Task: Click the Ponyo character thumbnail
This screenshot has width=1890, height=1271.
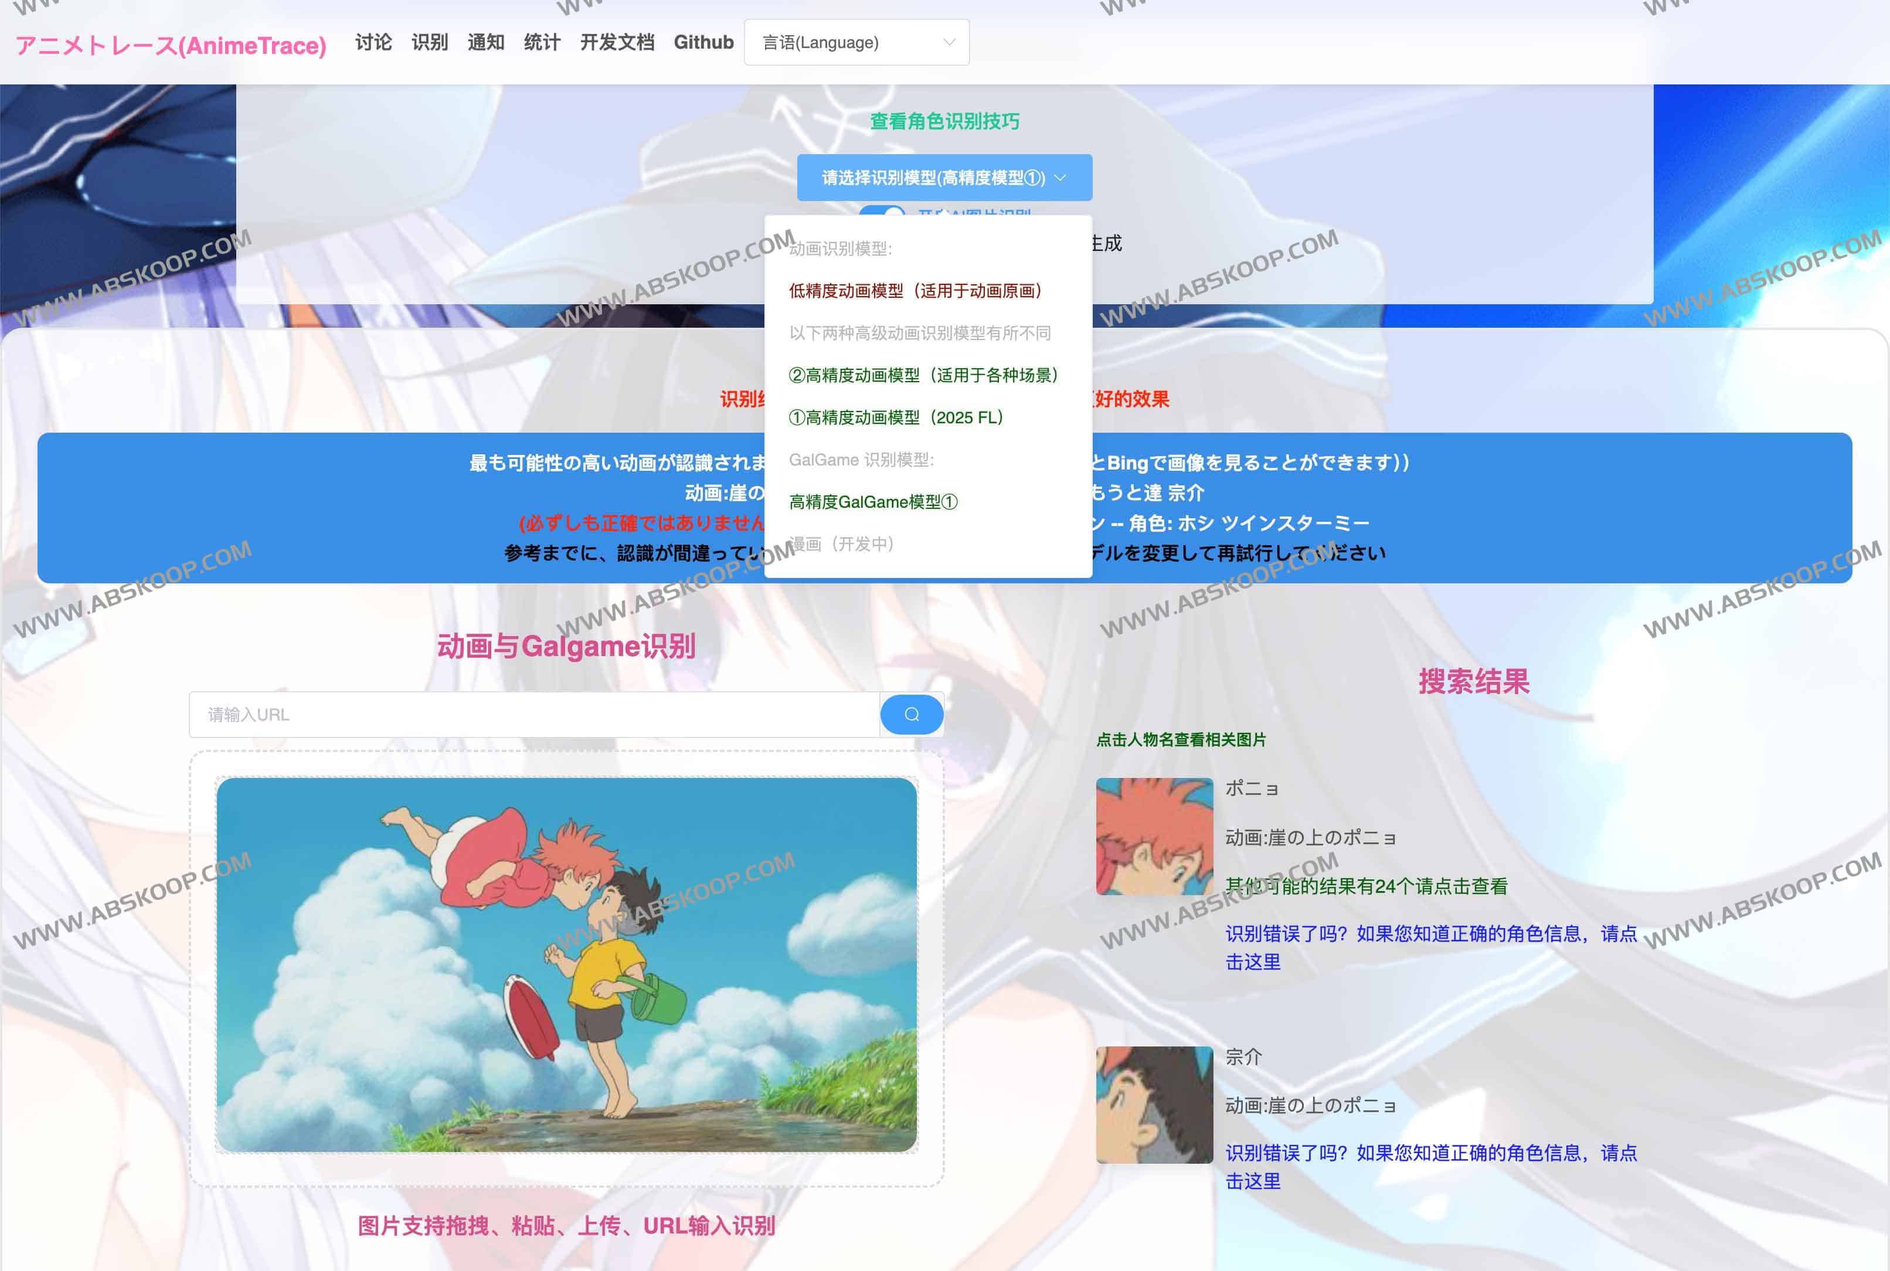Action: tap(1154, 835)
